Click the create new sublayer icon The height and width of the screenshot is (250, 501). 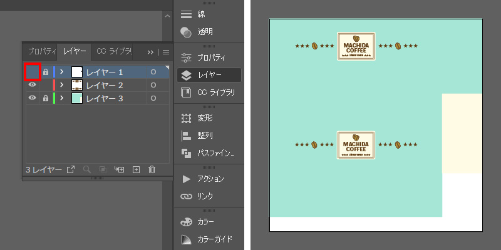[120, 169]
